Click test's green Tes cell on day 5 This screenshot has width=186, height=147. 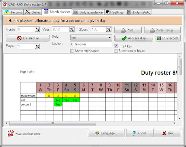point(75,100)
